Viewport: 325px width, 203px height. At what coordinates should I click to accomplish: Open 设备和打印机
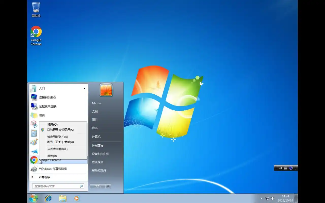click(x=101, y=154)
